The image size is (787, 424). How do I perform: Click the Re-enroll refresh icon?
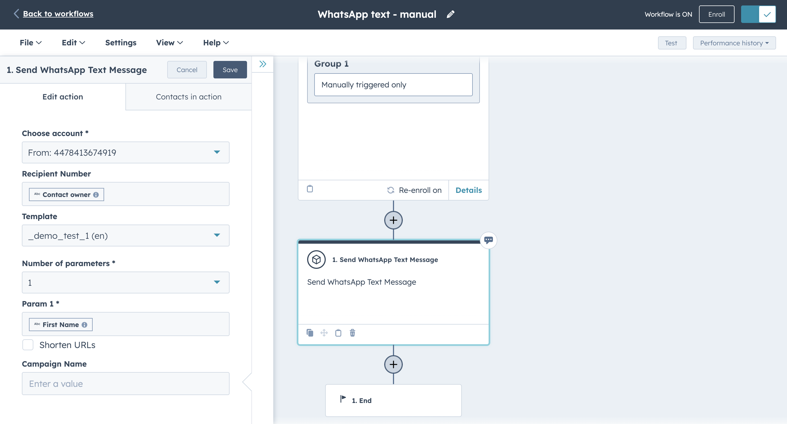click(x=390, y=190)
